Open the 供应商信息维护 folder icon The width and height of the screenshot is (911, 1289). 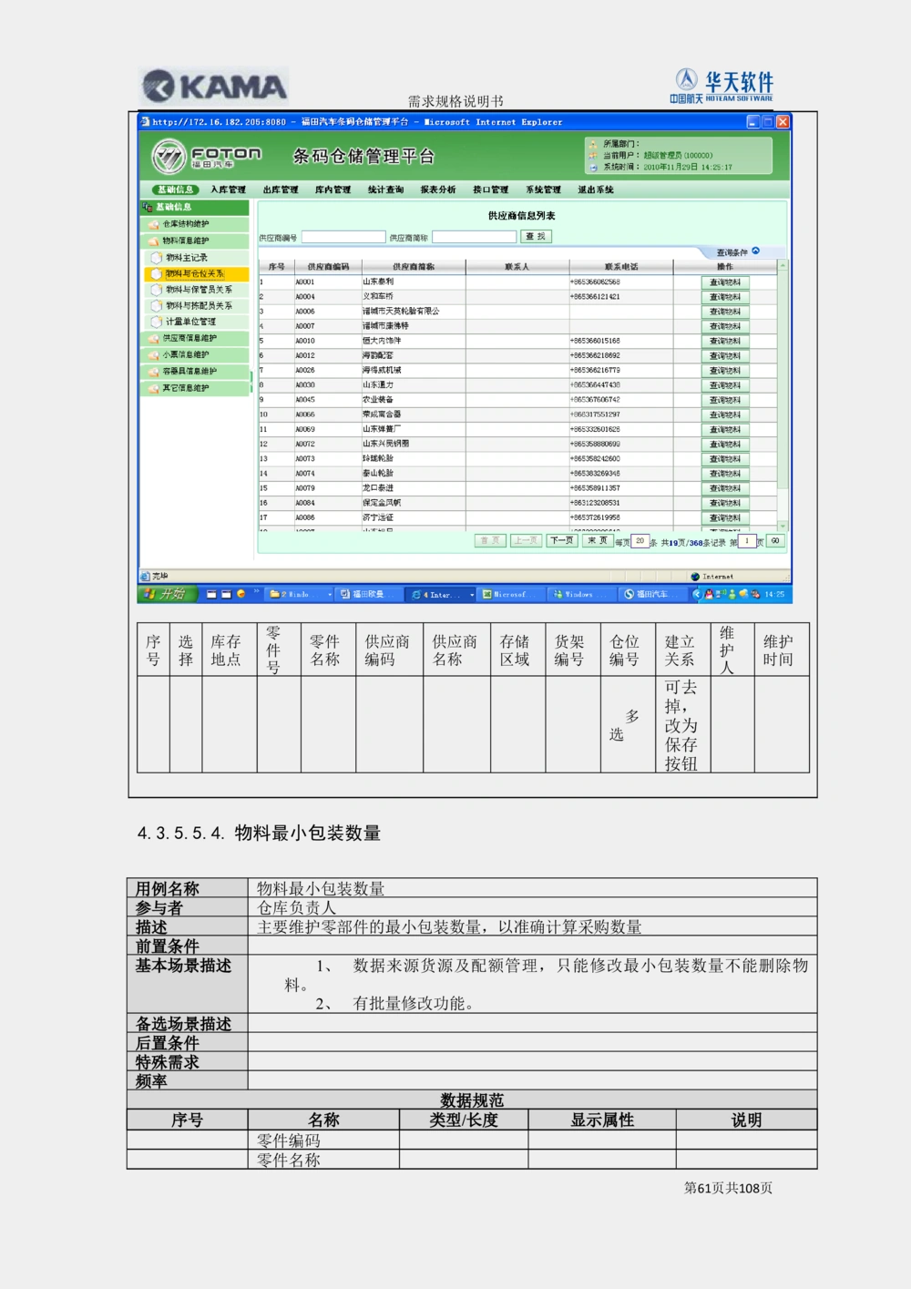[x=154, y=339]
